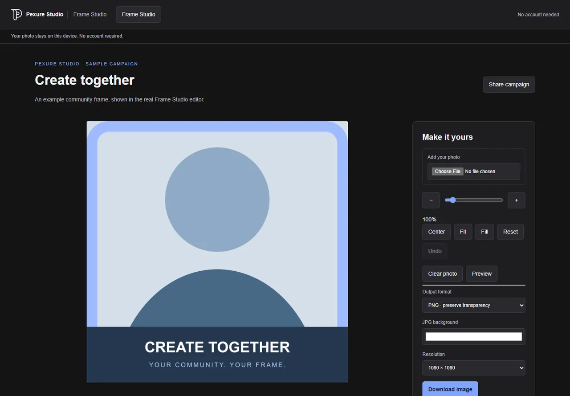Adjust the photo zoom slider
The height and width of the screenshot is (396, 570).
474,200
